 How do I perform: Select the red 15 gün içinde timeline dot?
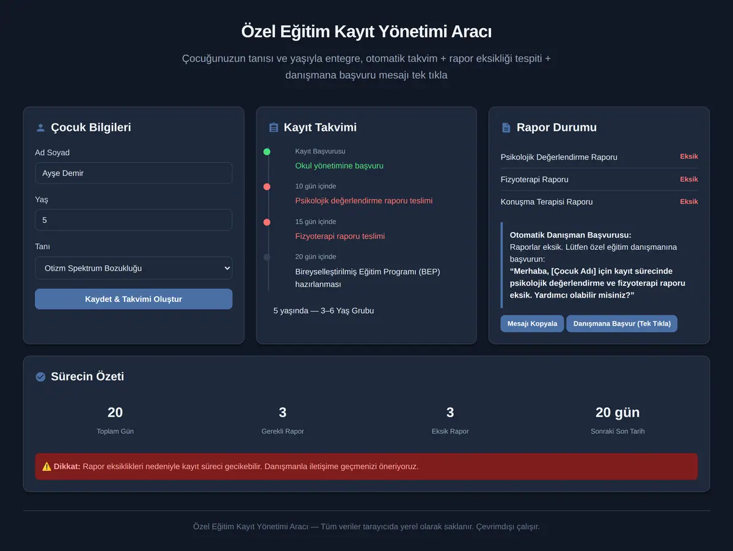[267, 222]
